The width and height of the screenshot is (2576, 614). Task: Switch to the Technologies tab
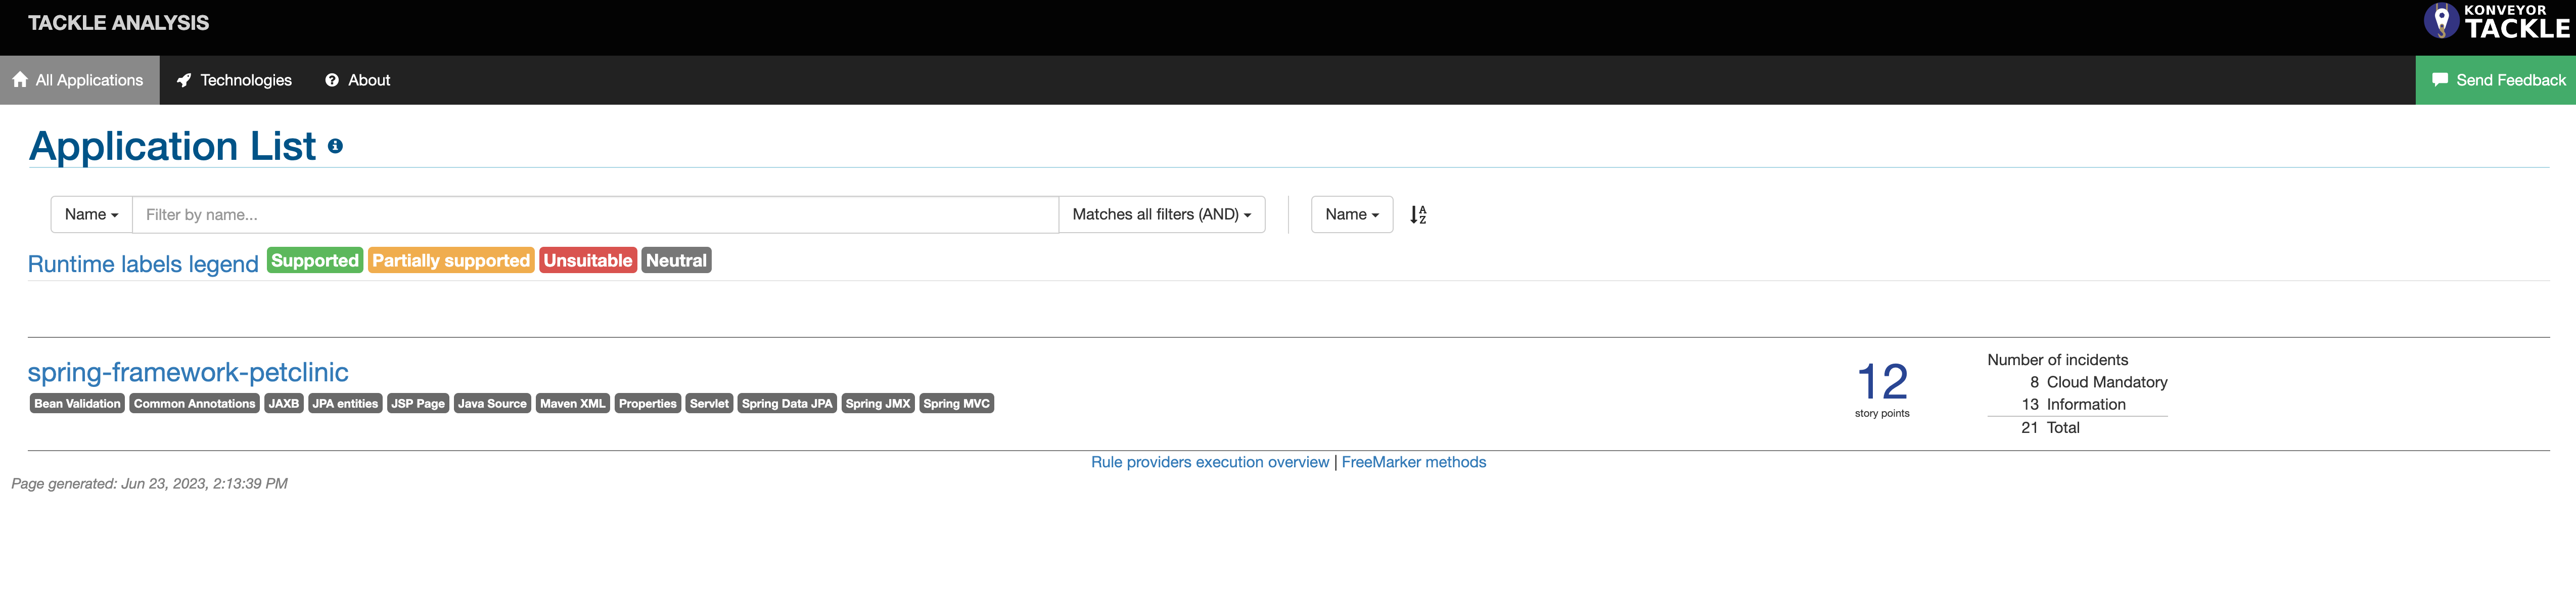click(245, 81)
